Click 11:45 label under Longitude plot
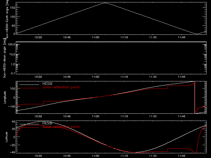The height and width of the screenshot is (158, 211). pyautogui.click(x=181, y=116)
